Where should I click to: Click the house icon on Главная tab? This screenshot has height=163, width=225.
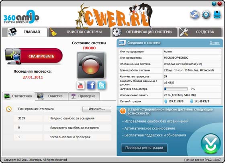coord(12,32)
